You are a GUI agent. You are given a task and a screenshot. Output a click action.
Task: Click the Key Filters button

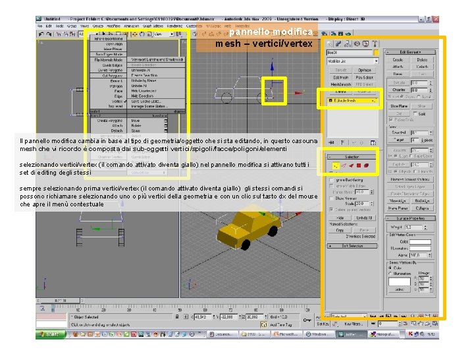pos(353,324)
